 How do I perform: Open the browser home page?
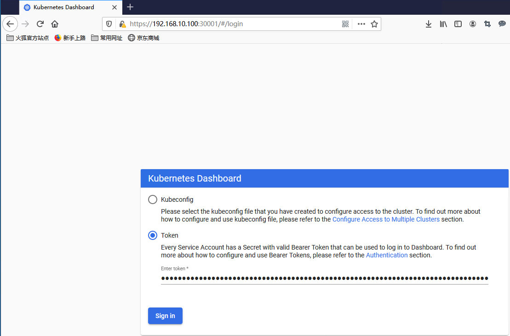55,24
